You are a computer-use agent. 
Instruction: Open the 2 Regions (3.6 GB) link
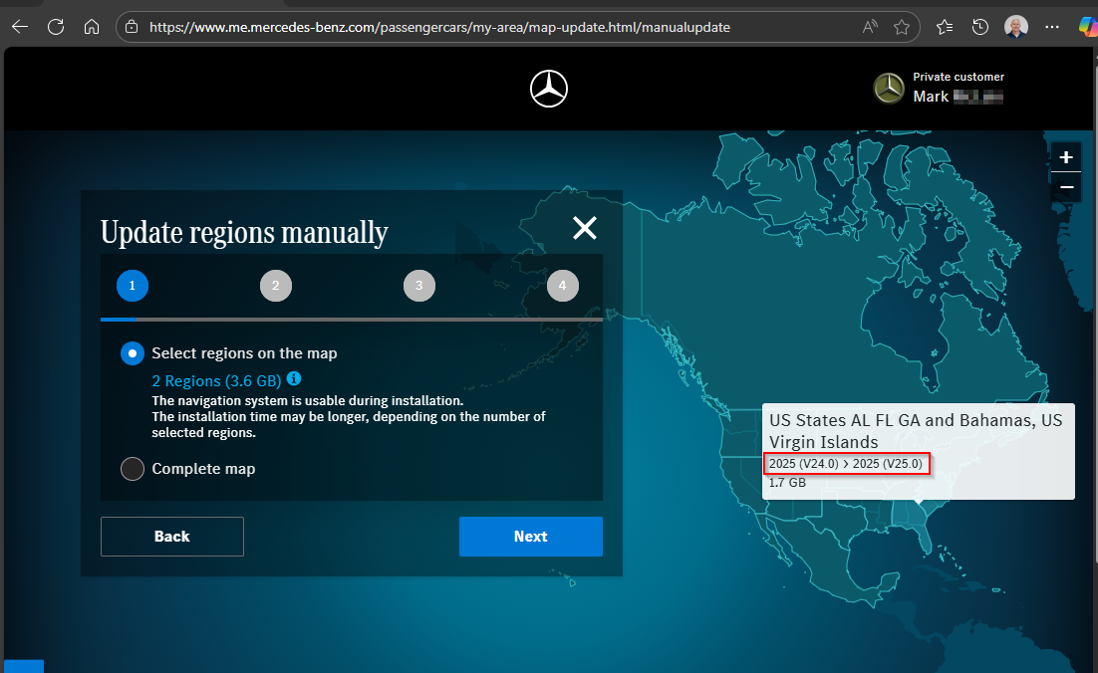point(216,381)
